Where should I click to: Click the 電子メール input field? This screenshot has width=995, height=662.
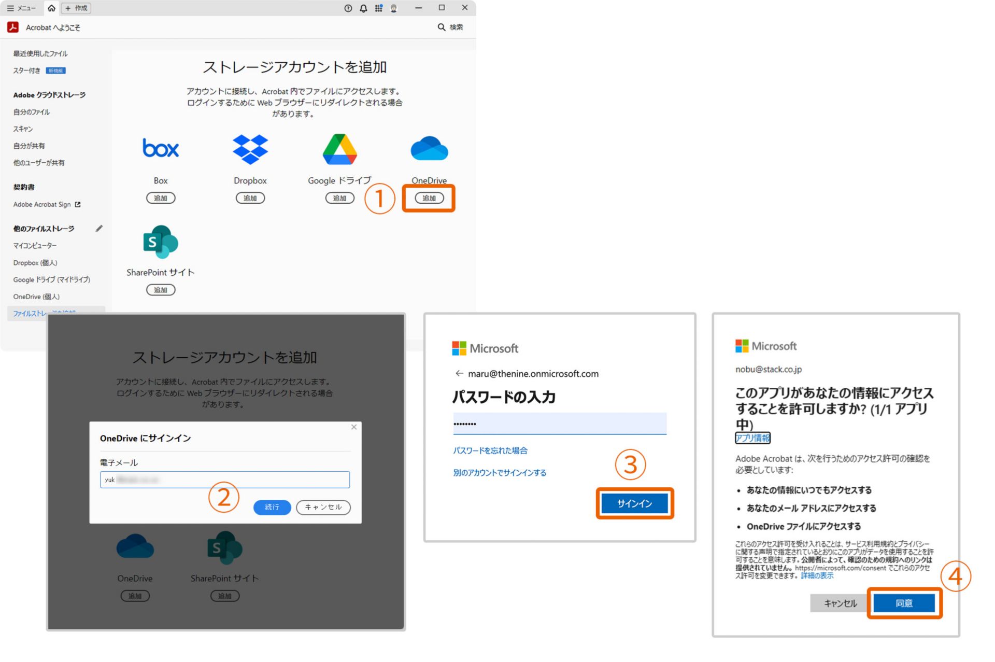tap(225, 480)
